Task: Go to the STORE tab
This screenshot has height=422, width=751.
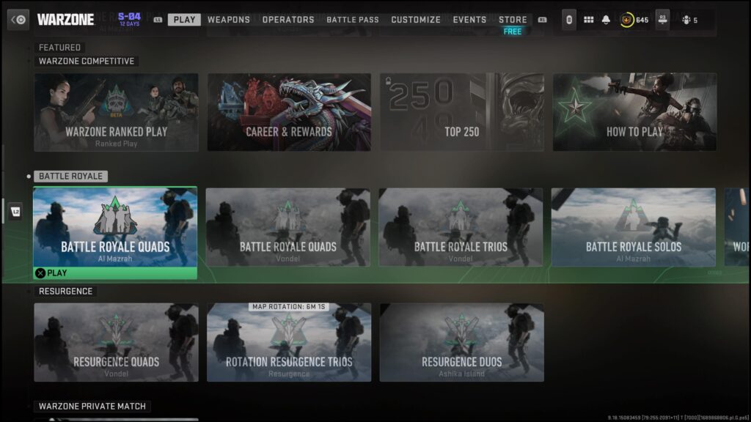Action: (x=513, y=20)
